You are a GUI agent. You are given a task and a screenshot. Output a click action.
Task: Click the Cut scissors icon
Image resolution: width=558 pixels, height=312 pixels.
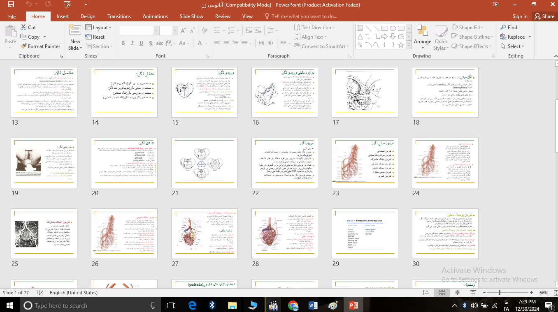click(x=23, y=28)
